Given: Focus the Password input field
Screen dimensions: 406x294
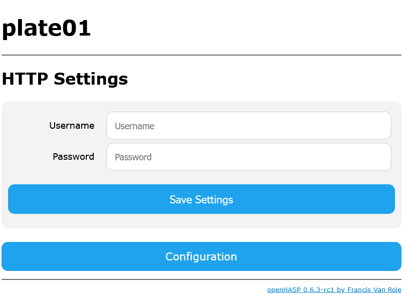Looking at the screenshot, I should point(249,157).
